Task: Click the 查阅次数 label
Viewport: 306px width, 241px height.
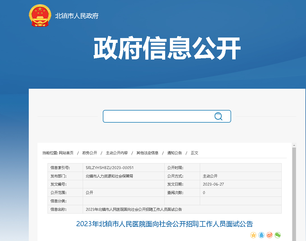Action: pos(175,193)
